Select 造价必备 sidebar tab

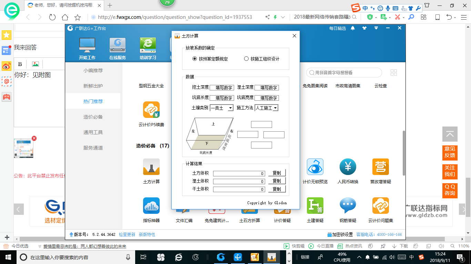[x=93, y=117]
